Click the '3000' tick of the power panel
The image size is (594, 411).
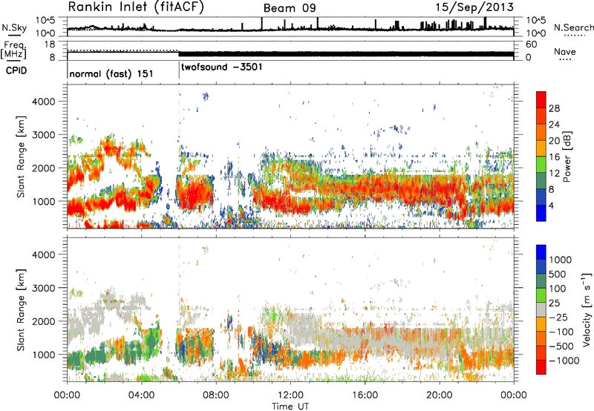(44, 135)
